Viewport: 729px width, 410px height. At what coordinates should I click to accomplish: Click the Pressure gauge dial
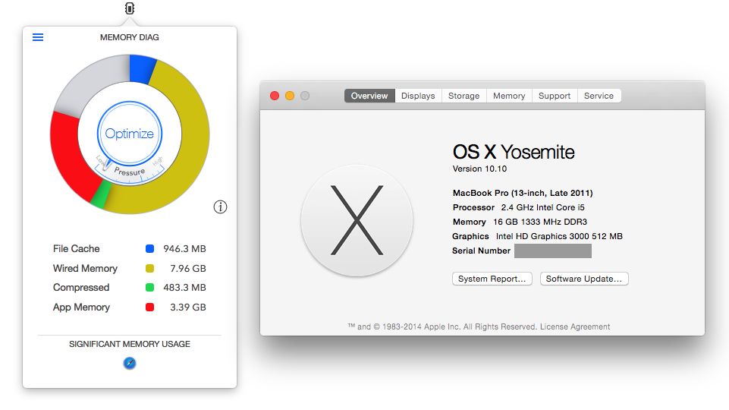130,172
